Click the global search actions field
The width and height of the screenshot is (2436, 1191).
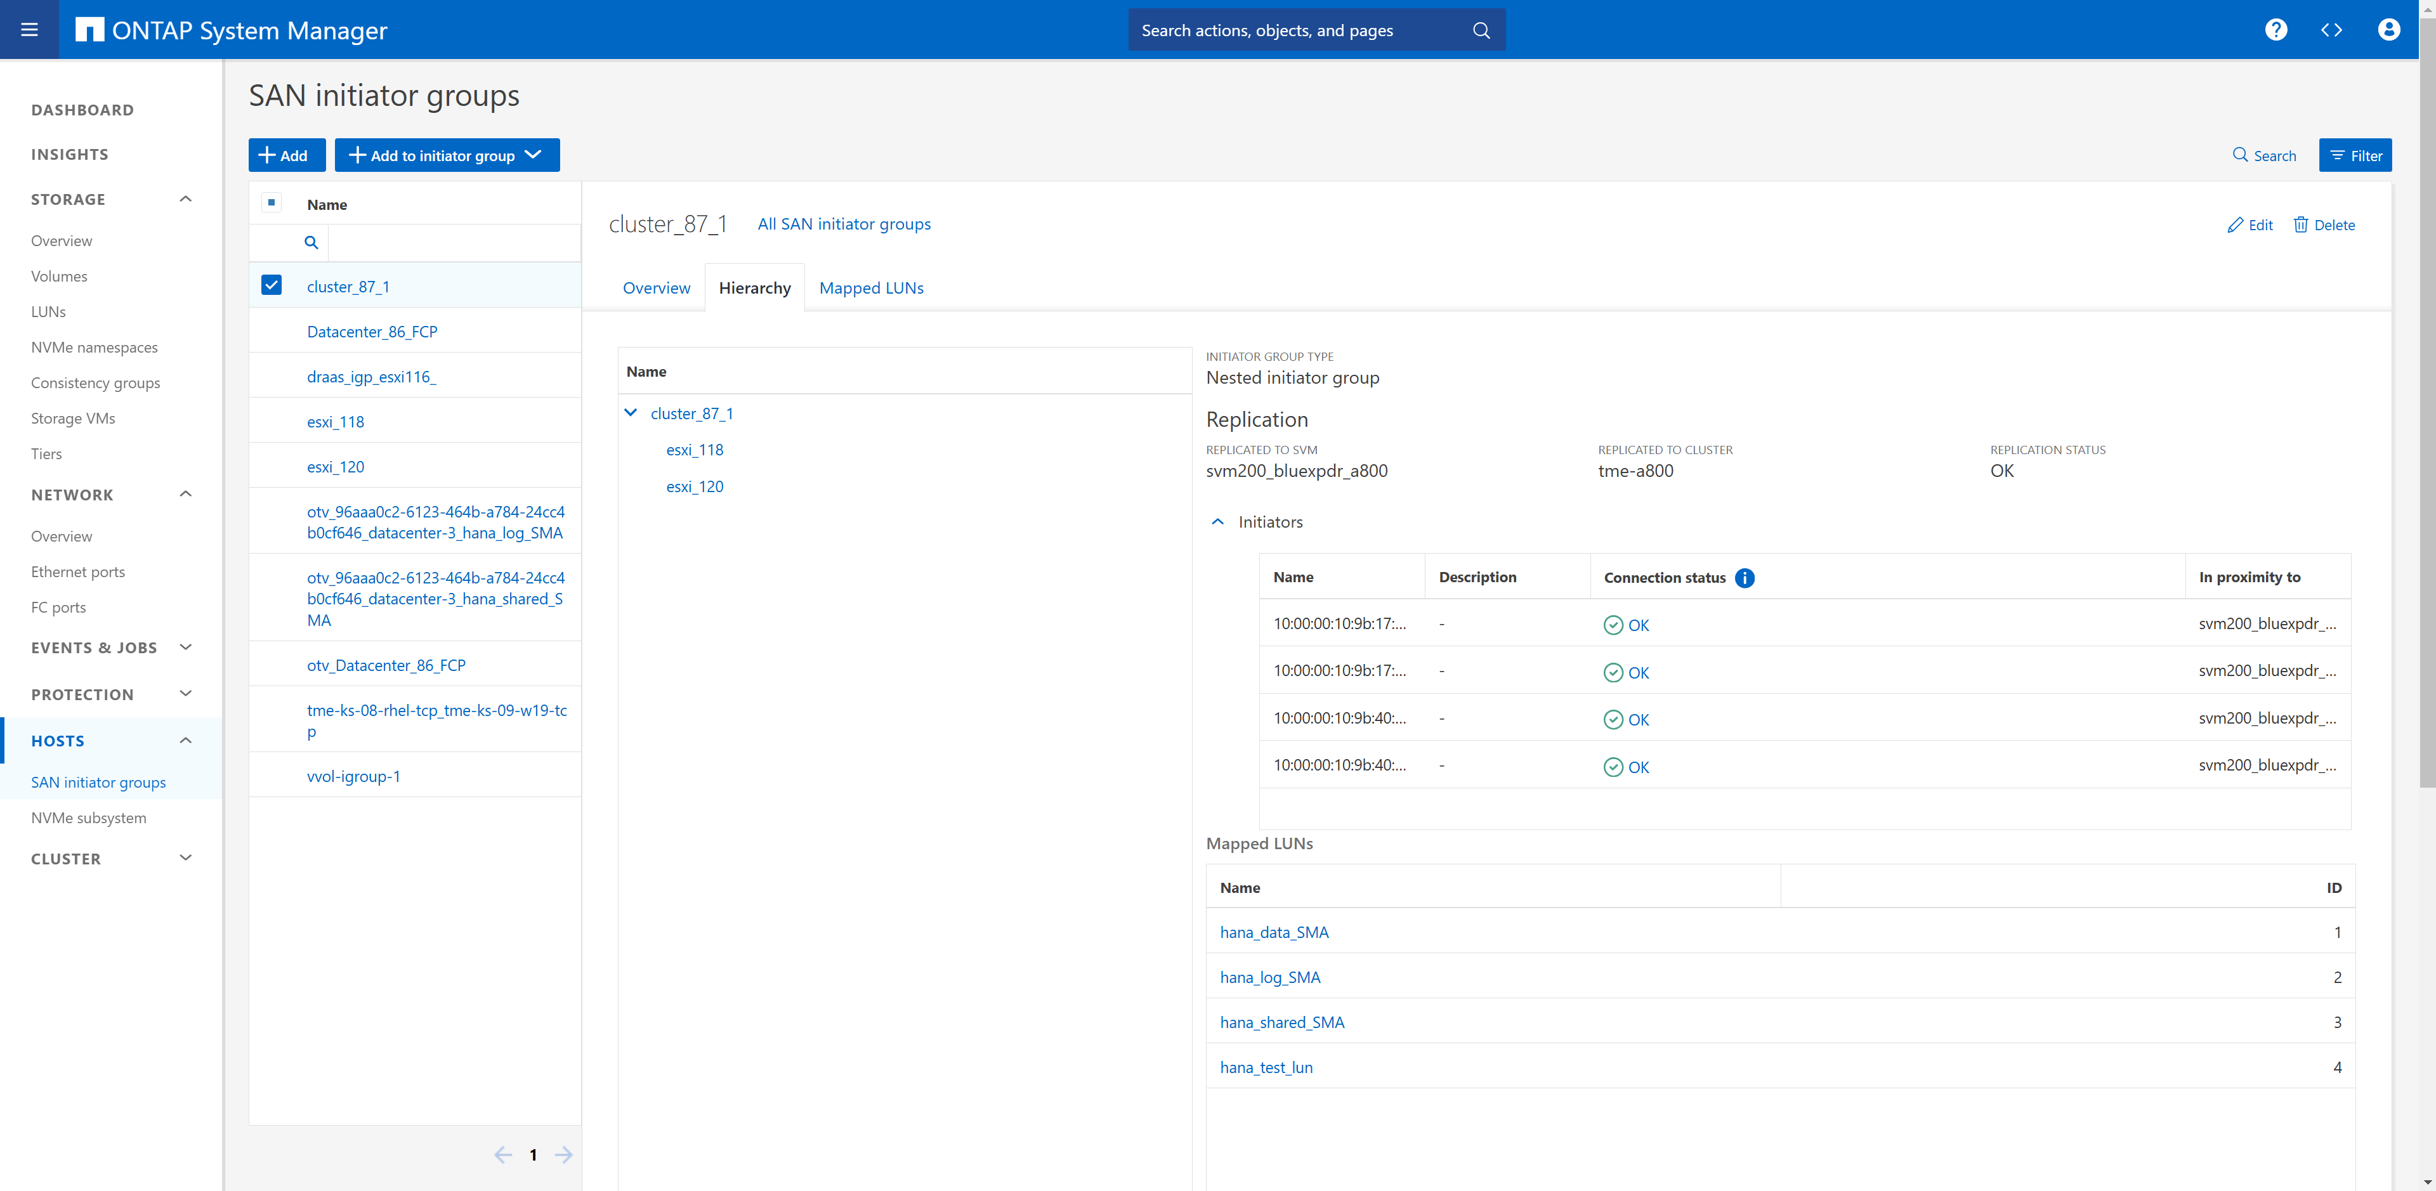pos(1300,30)
